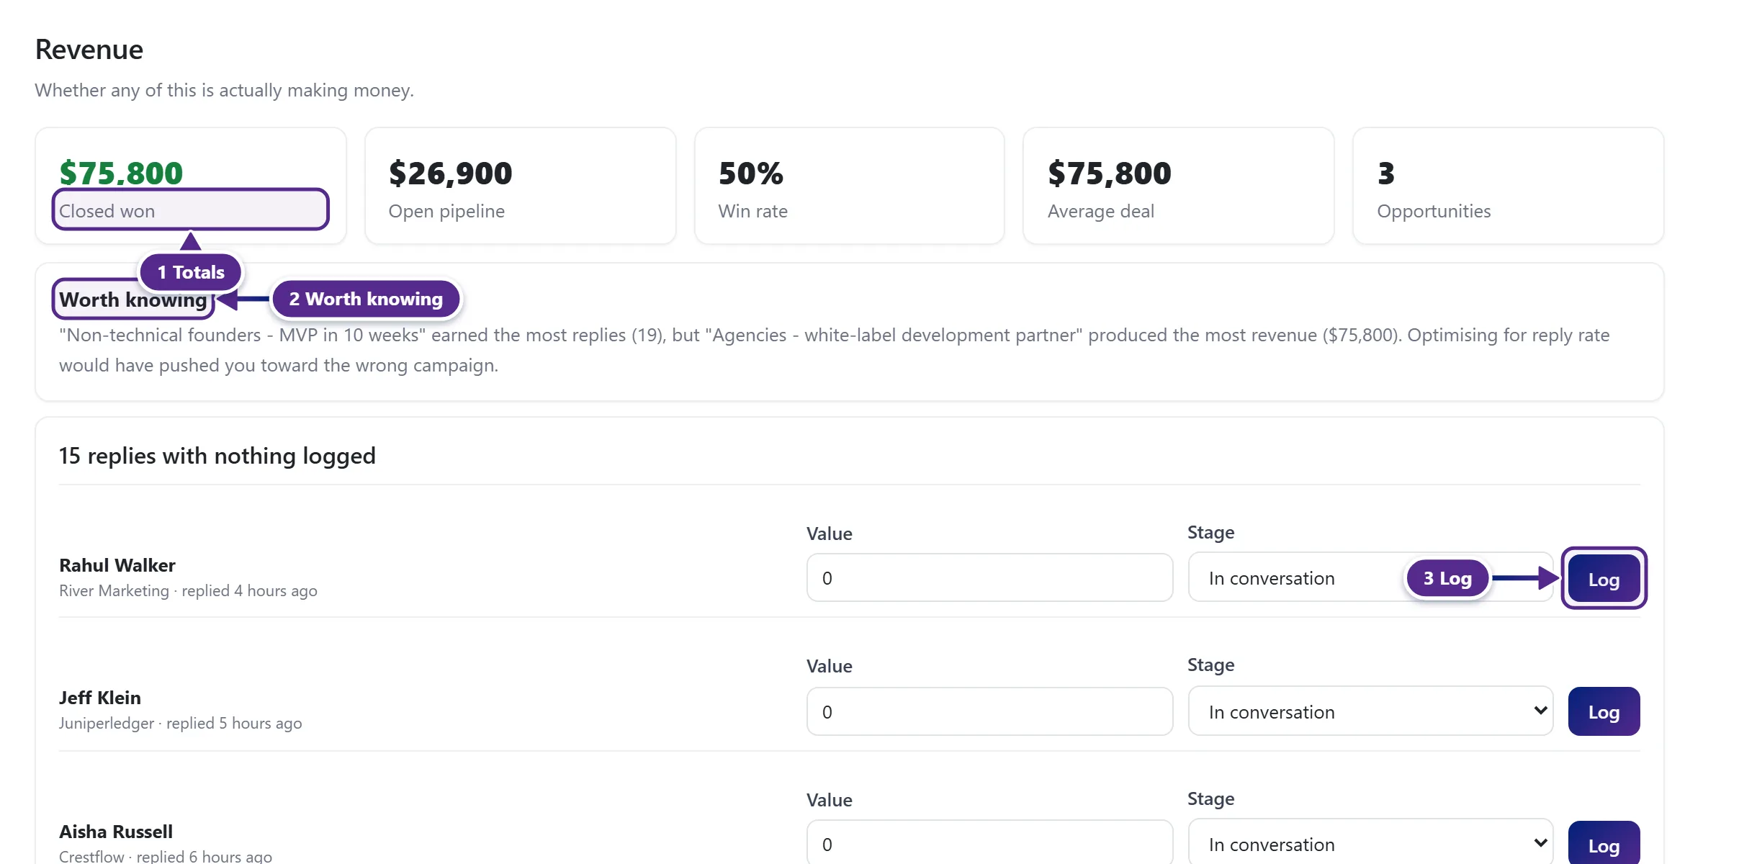Focus Value field for Jeff Klein
Viewport: 1757px width, 864px height.
click(989, 711)
